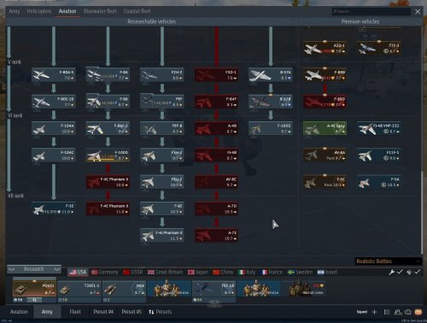Switch to the Bluewater fleet tab
This screenshot has height=323, width=427.
pos(100,11)
